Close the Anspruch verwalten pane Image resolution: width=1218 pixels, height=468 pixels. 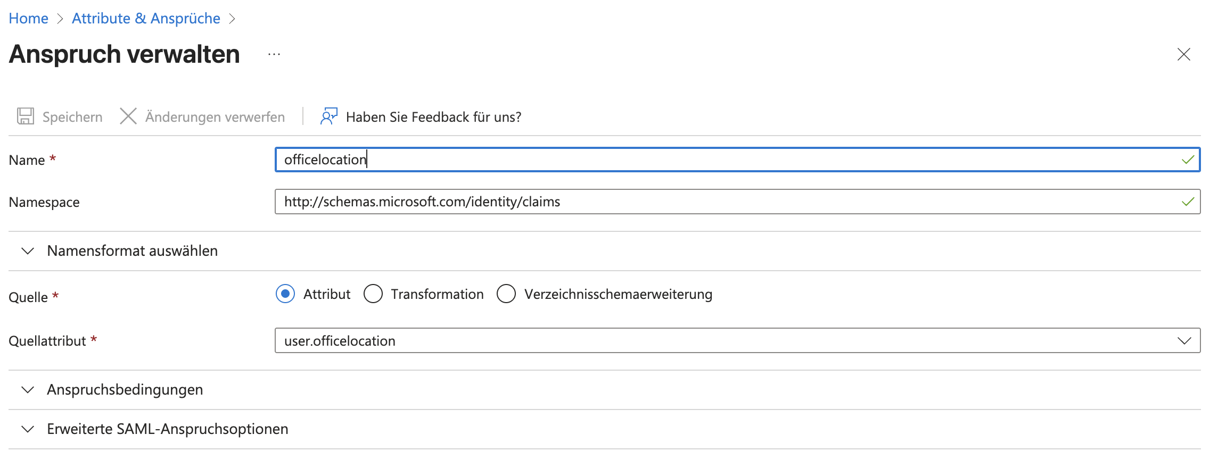point(1183,54)
